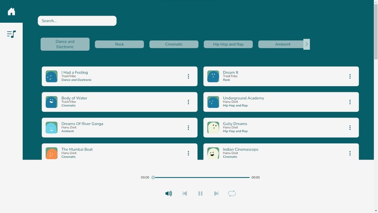Open options menu for Underground Academy
This screenshot has height=213, width=378.
click(x=350, y=102)
